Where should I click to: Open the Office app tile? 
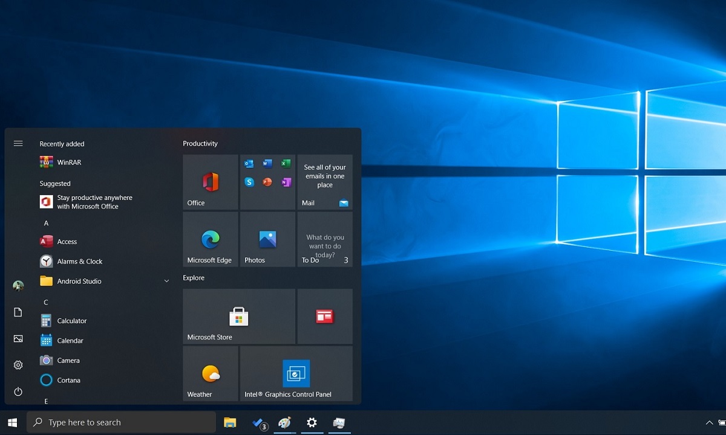pyautogui.click(x=210, y=181)
